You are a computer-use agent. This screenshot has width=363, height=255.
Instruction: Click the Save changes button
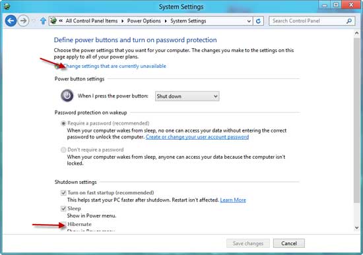coord(248,243)
